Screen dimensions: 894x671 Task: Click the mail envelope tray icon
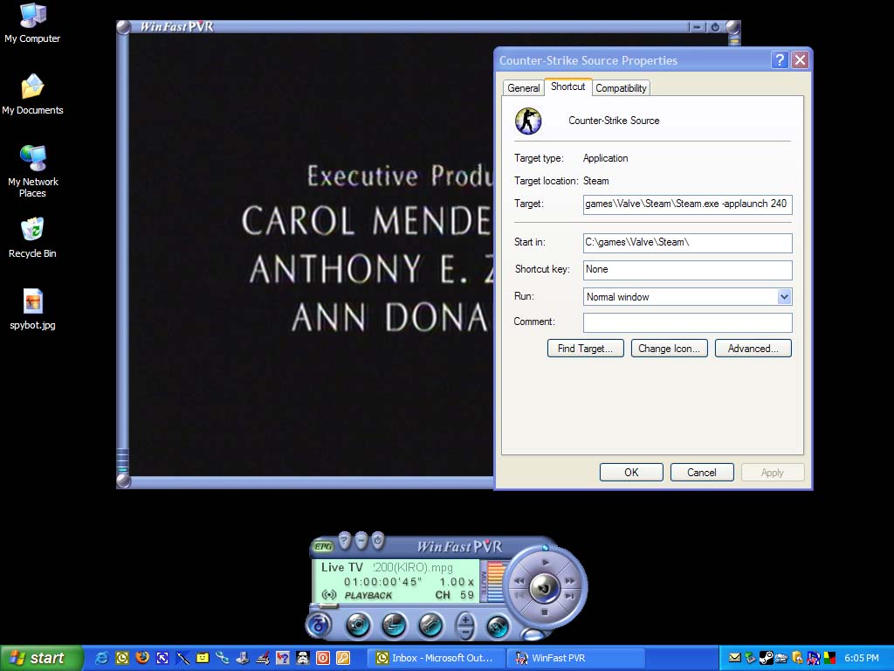(x=735, y=658)
